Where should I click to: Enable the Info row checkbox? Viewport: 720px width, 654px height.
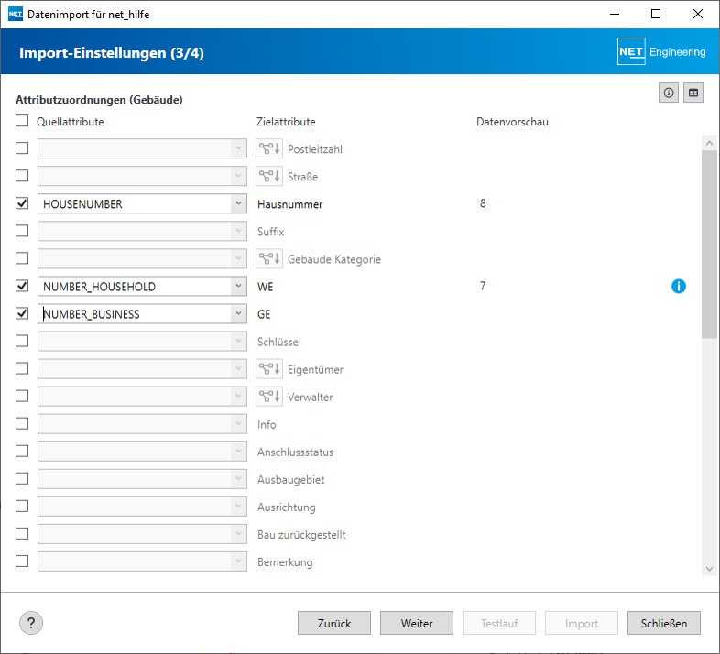(x=22, y=423)
